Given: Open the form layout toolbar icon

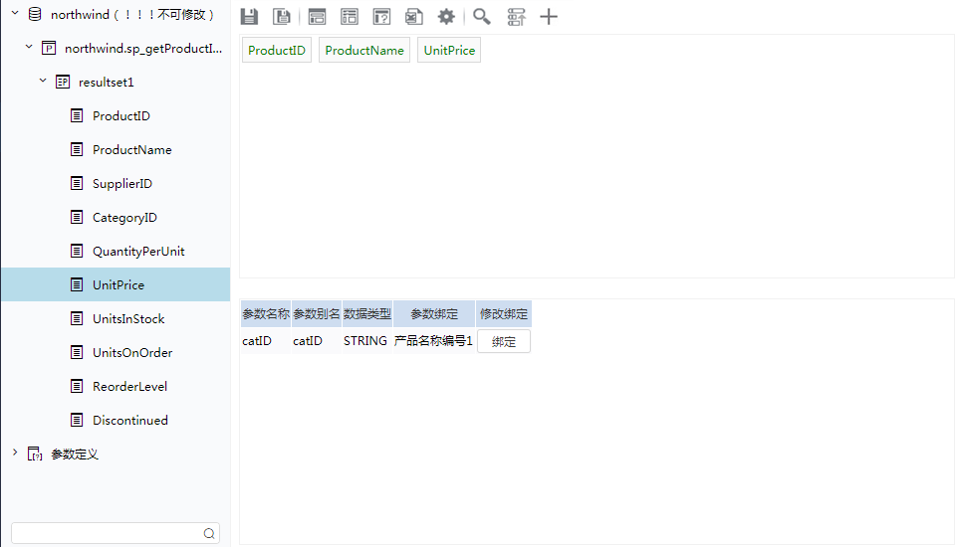Looking at the screenshot, I should [317, 17].
